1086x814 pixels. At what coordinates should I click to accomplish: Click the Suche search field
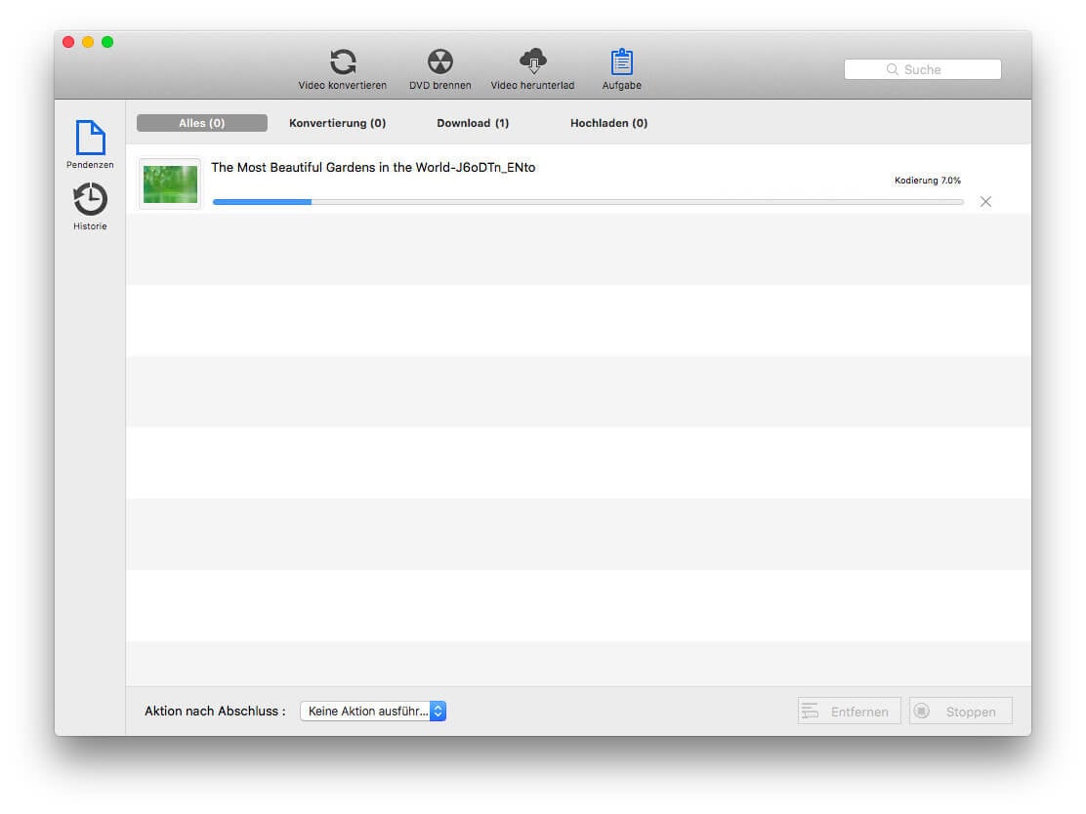(923, 69)
